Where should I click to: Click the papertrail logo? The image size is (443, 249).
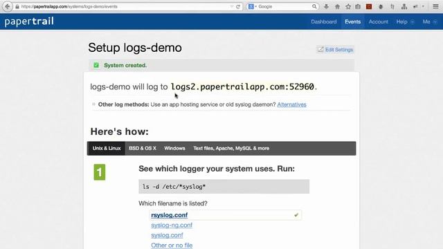[29, 21]
